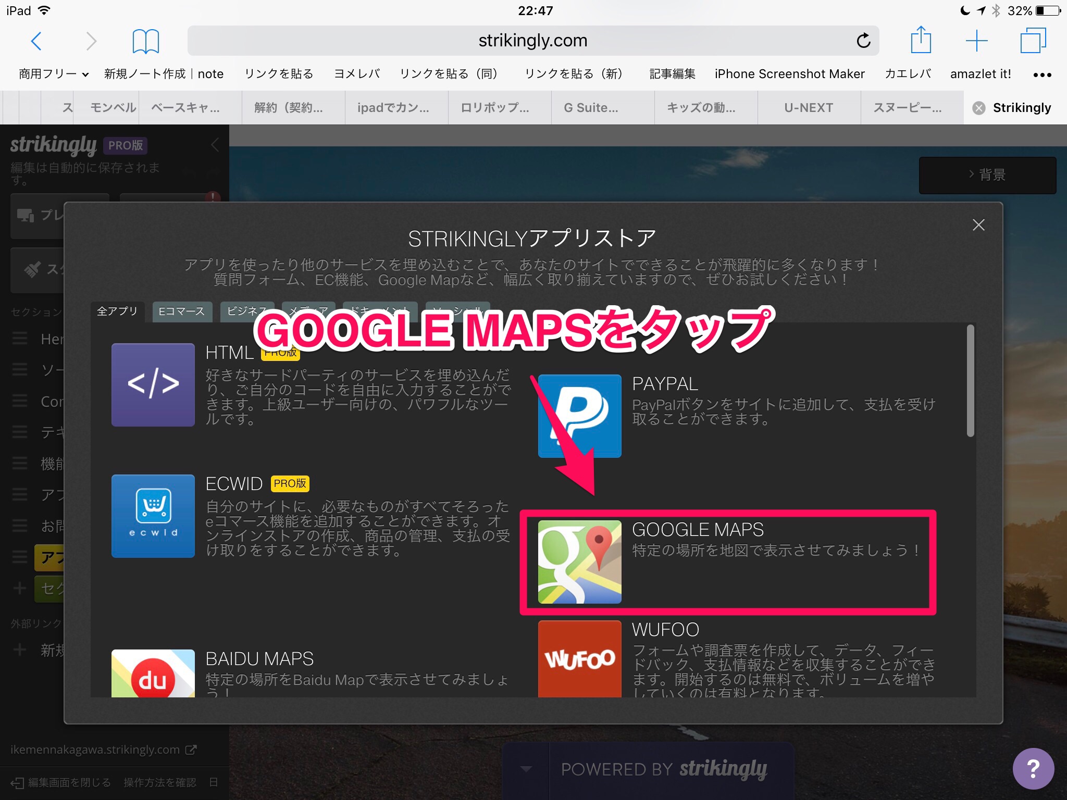Select the 全アプリ category tab
1067x800 pixels.
(x=117, y=311)
